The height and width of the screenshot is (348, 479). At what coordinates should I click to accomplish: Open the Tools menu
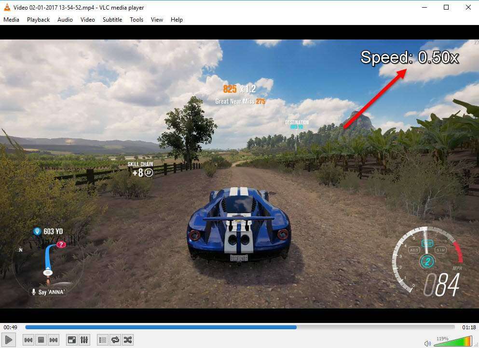tap(136, 20)
